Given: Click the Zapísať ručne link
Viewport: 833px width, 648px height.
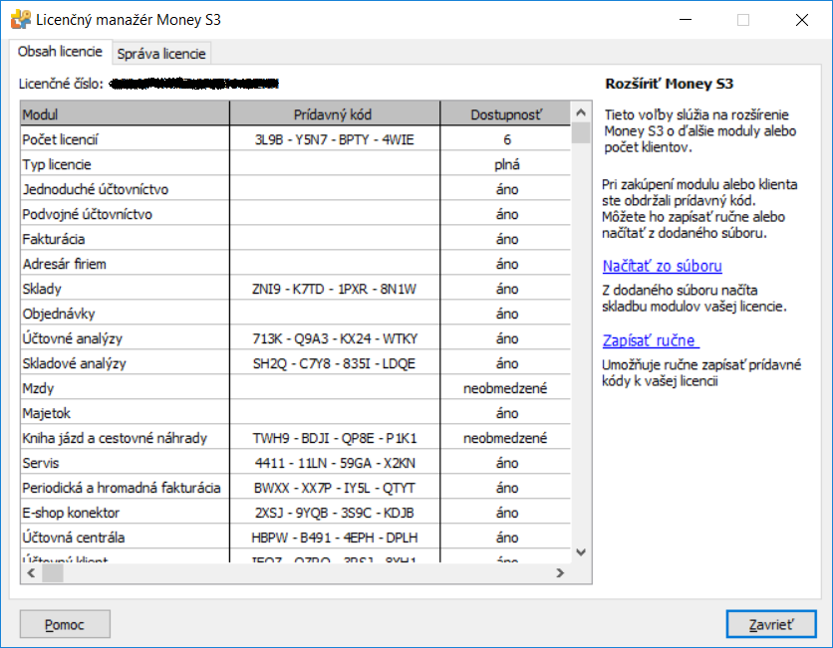Looking at the screenshot, I should [651, 340].
